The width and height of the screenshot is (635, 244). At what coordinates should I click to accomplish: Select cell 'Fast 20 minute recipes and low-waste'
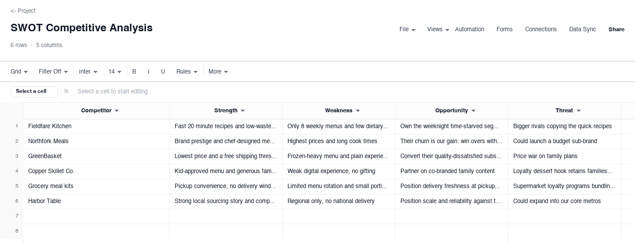226,126
